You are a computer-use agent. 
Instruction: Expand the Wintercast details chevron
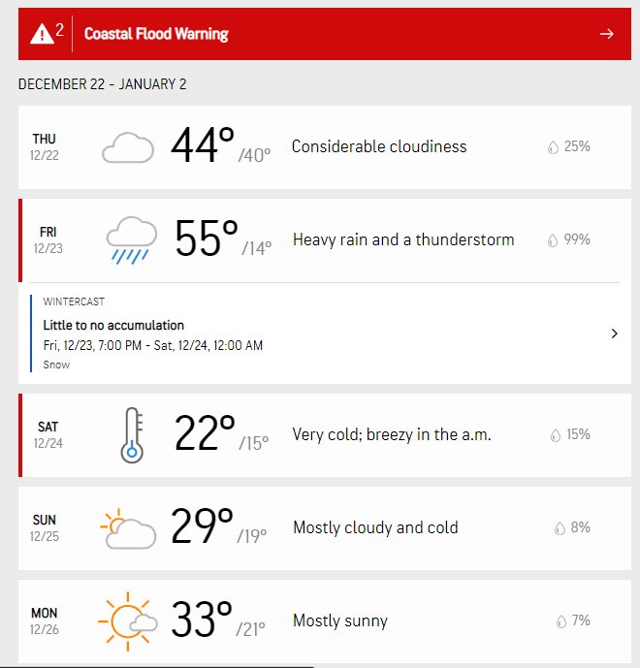click(614, 334)
